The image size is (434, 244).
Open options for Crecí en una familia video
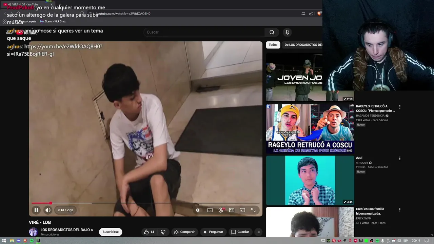(x=400, y=210)
